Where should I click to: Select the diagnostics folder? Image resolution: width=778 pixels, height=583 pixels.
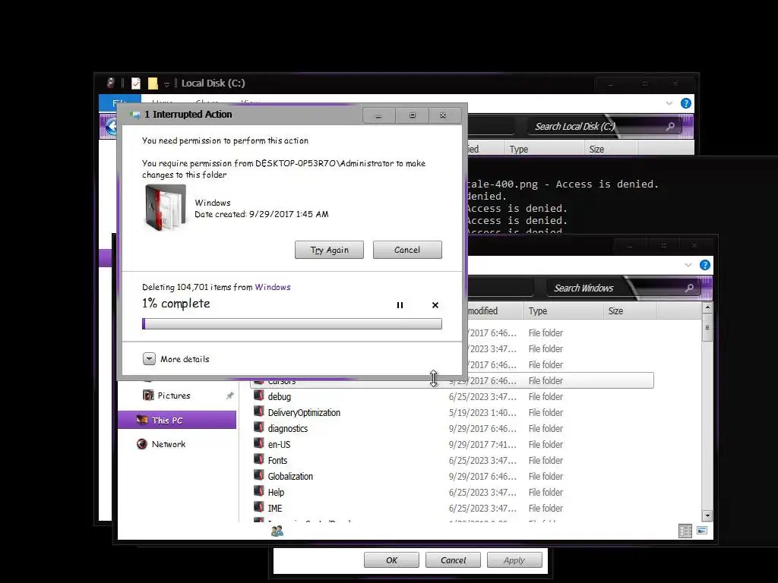pos(451,428)
